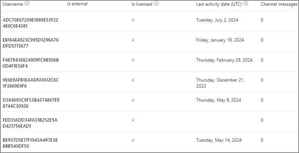299x153 pixels.
Task: Click the Tuesday, July 2, 2024 date cell
Action: [x=217, y=20]
